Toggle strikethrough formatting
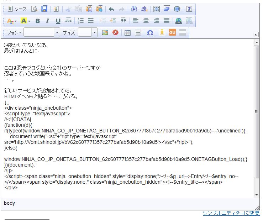Viewport: 263px width, 220px height. (x=68, y=21)
